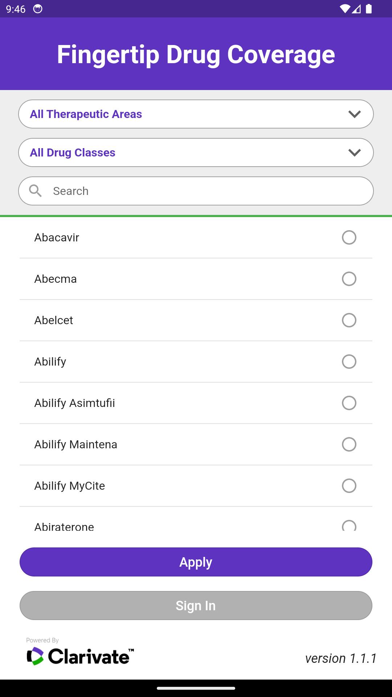The height and width of the screenshot is (697, 392).
Task: Click the Drug Classes chevron arrow
Action: 354,152
